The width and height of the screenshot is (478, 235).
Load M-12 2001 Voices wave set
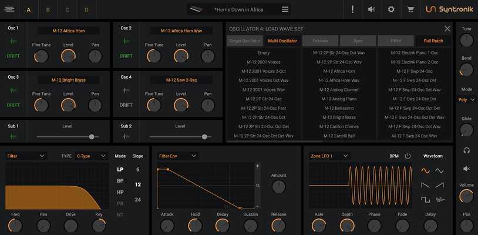264,62
